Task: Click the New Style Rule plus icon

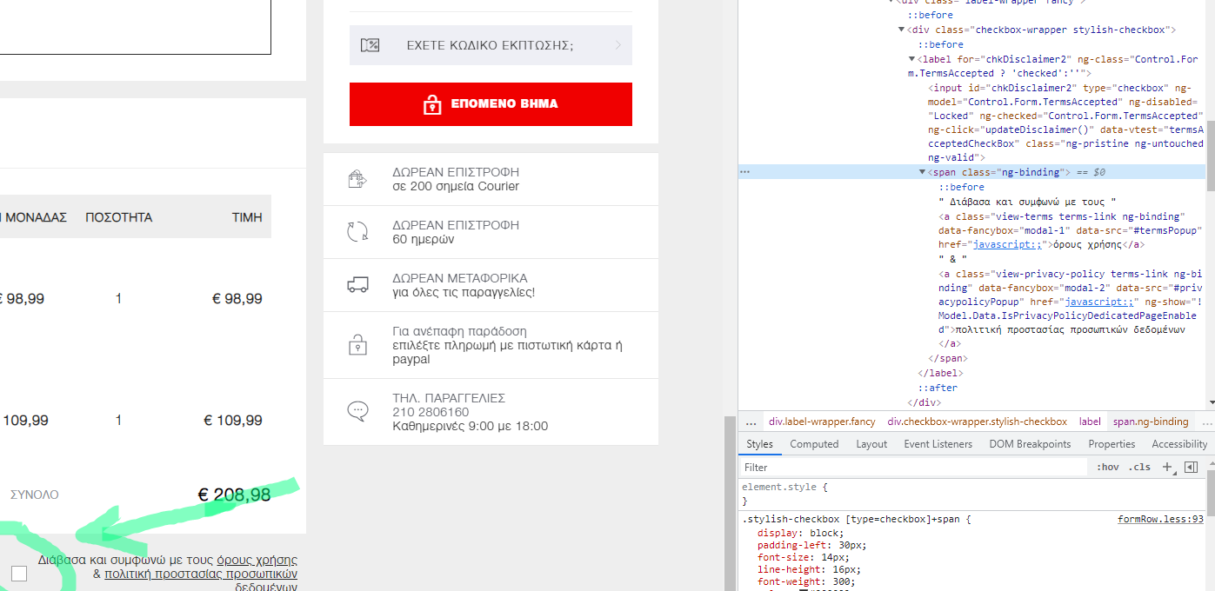Action: pyautogui.click(x=1168, y=467)
